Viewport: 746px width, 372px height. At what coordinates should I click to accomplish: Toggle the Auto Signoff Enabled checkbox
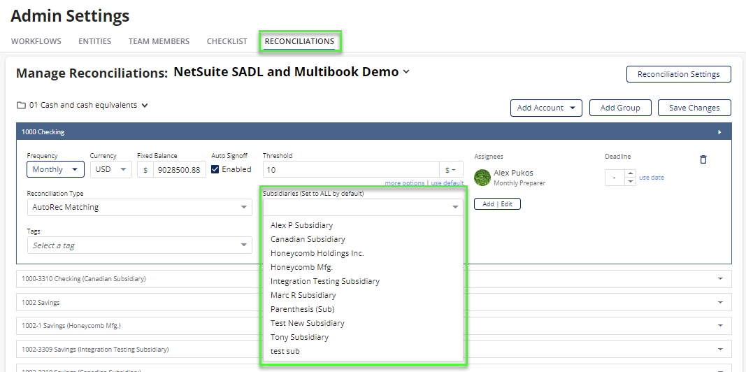click(x=215, y=169)
